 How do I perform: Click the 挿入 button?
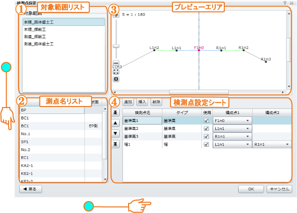[x=142, y=102]
